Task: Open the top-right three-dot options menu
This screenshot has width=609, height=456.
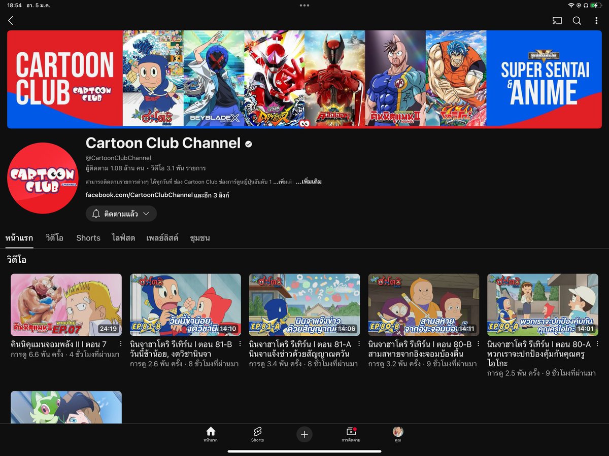Action: pos(596,21)
